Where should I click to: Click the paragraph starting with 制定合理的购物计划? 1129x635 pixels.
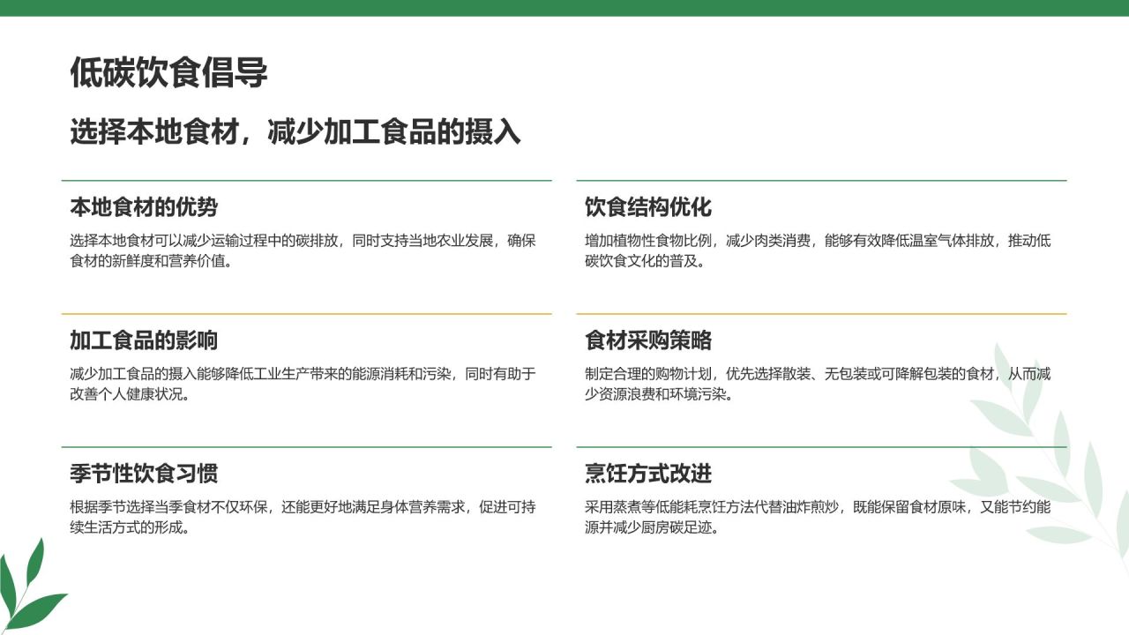point(818,385)
